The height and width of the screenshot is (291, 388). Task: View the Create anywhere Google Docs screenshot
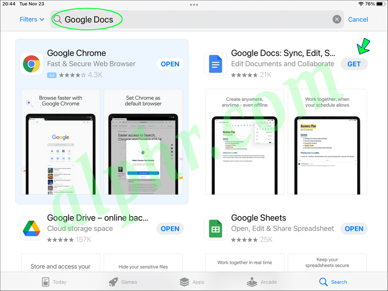point(244,142)
